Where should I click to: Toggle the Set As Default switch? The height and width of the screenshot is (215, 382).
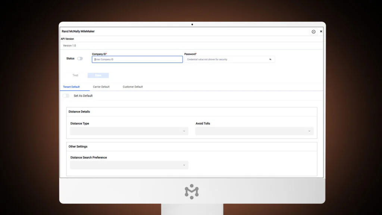coord(66,96)
